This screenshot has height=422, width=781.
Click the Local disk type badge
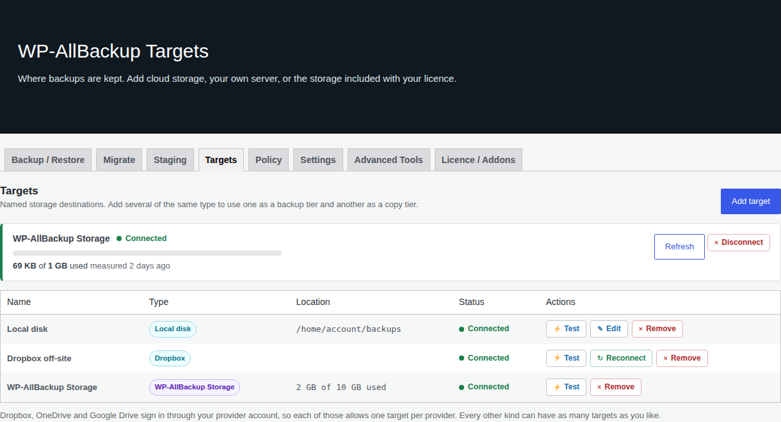click(x=173, y=329)
